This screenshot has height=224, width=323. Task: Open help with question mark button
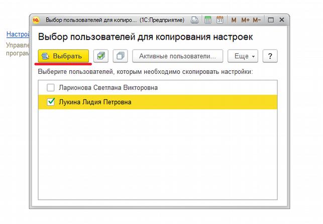tap(270, 56)
